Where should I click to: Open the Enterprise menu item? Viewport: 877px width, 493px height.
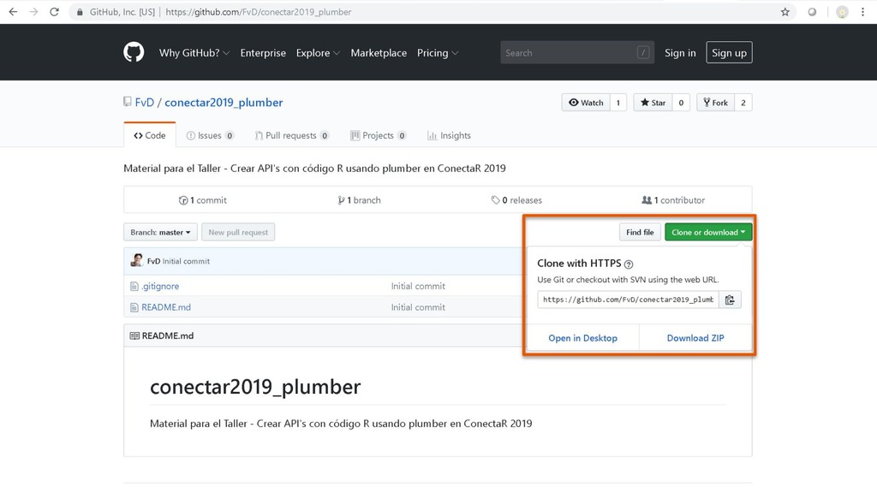[263, 52]
